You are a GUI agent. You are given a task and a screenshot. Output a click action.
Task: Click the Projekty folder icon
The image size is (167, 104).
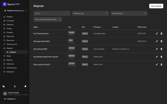click(x=4, y=32)
